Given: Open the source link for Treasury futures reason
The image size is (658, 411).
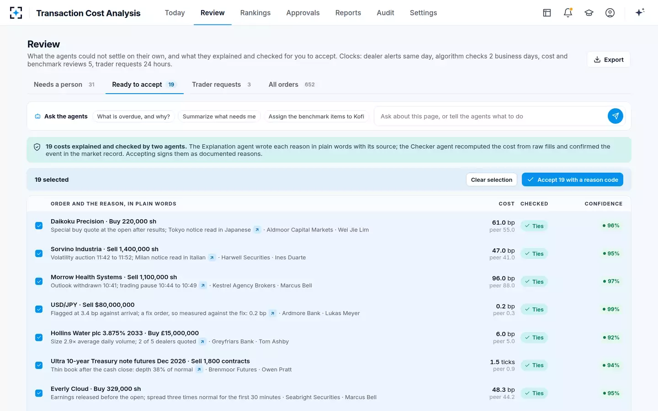Looking at the screenshot, I should point(199,369).
